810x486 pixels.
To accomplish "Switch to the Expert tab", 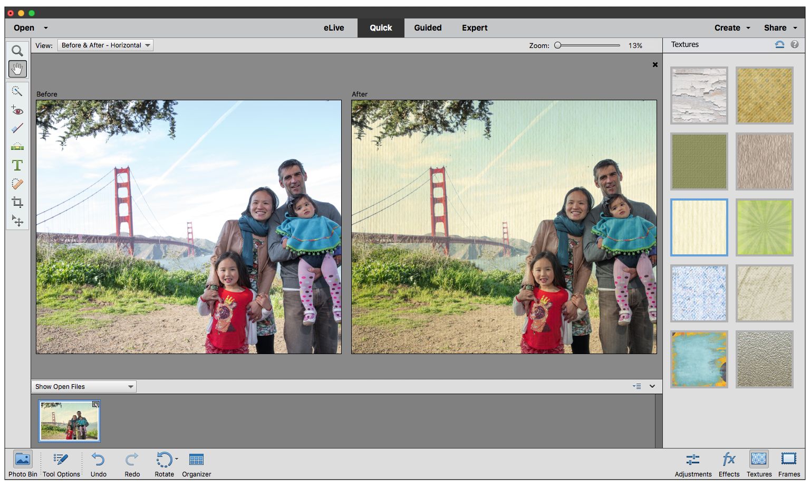I will pyautogui.click(x=475, y=28).
